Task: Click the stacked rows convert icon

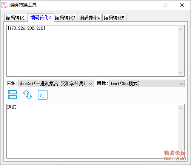Action: [x=12, y=95]
